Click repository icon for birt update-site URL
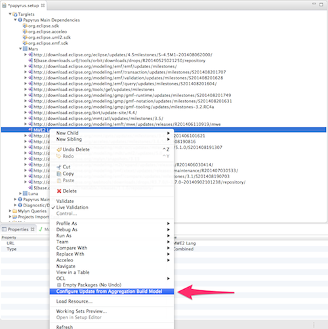This screenshot has width=328, height=329. coord(31,113)
